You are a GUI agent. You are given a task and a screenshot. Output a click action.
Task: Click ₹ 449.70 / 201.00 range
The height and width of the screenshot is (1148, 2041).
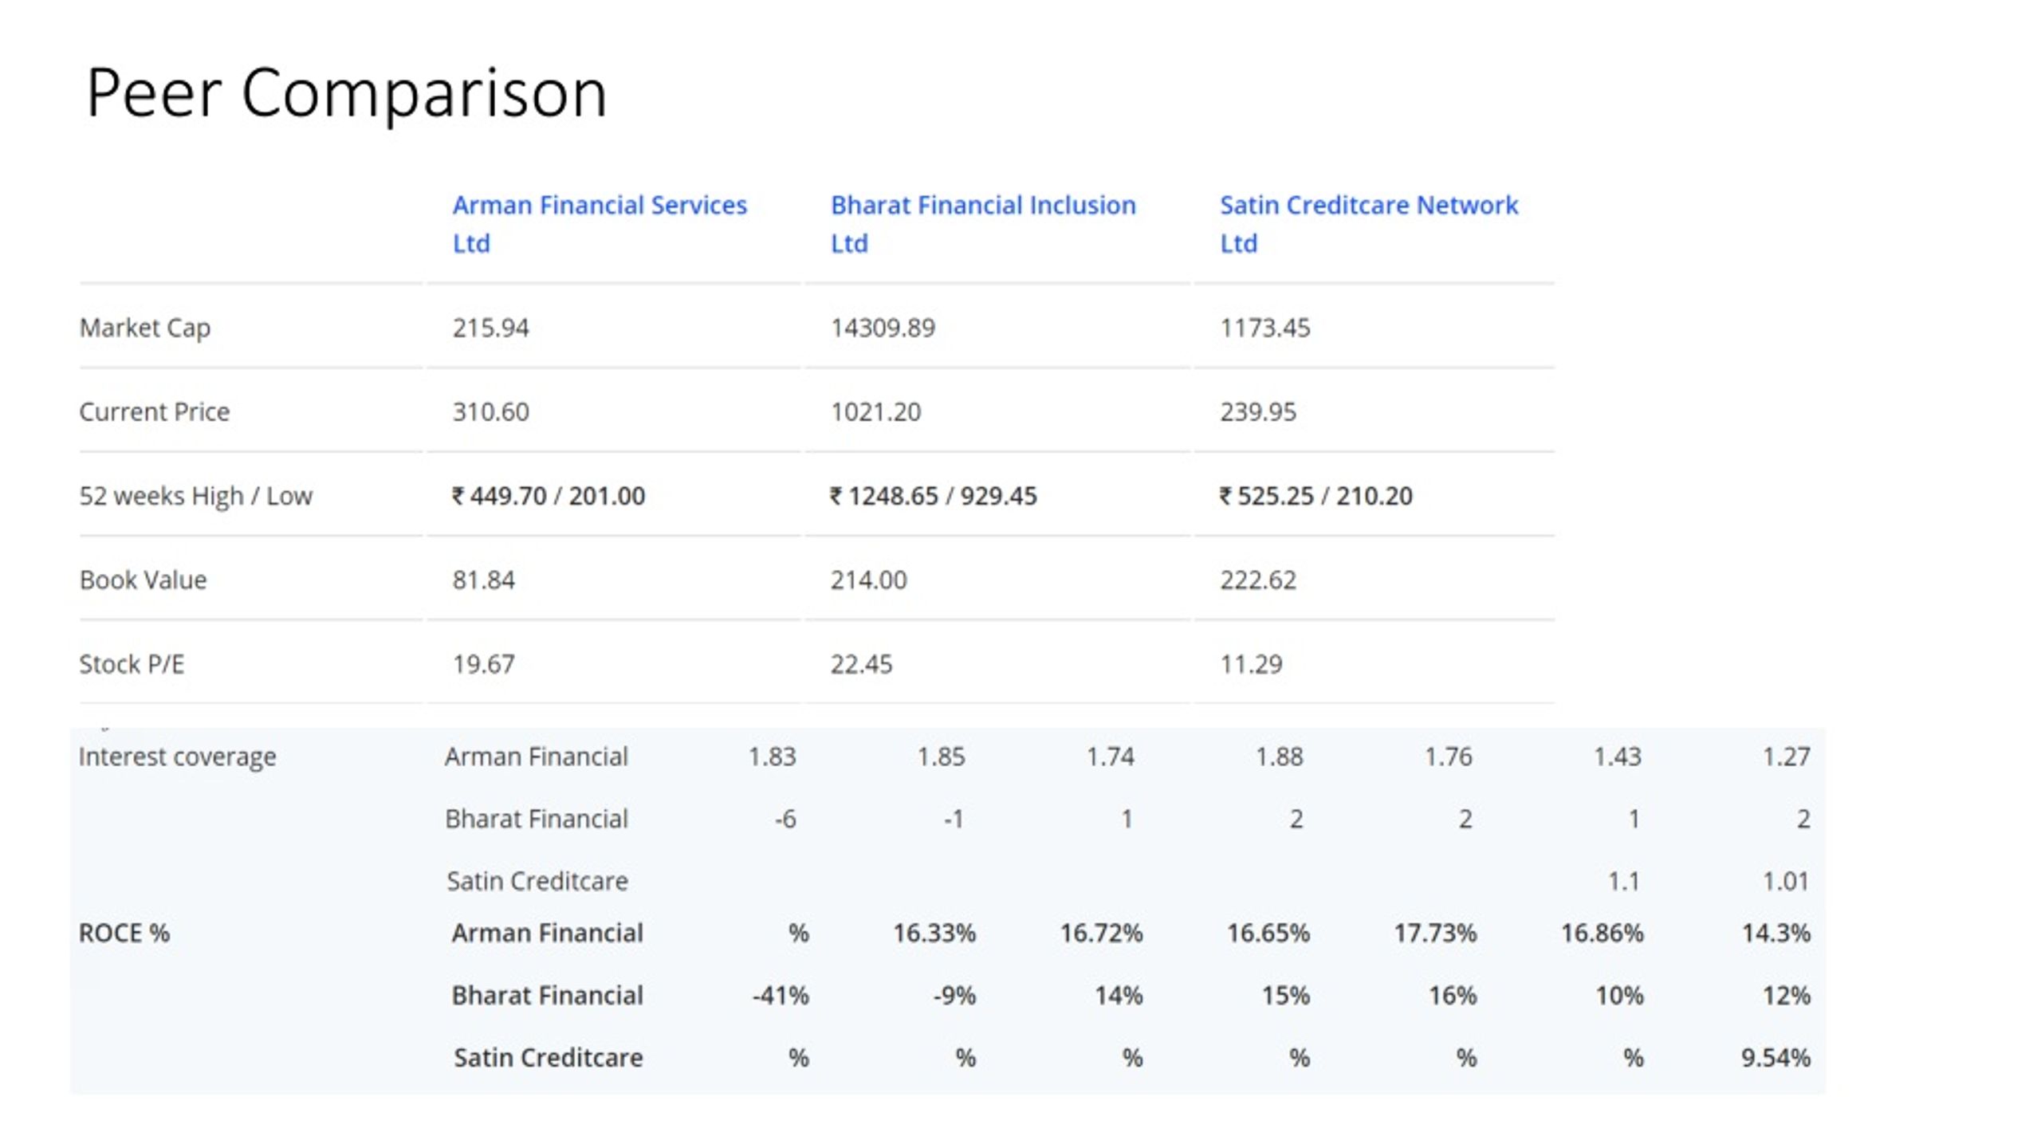click(549, 496)
